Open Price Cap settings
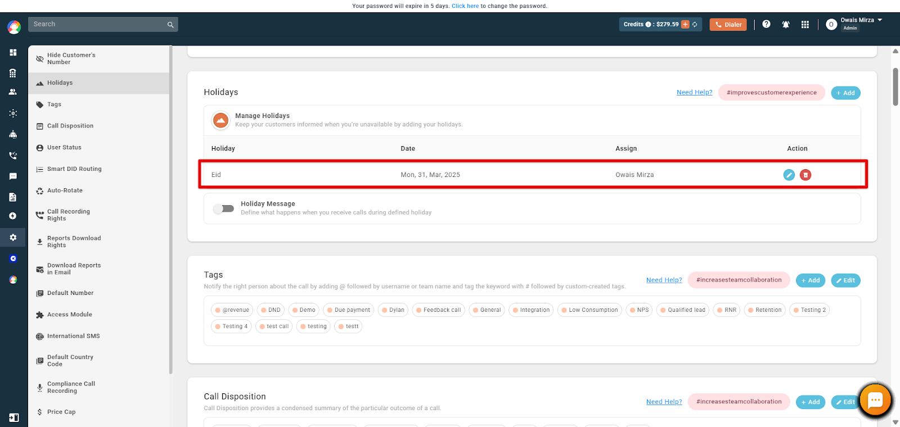This screenshot has width=900, height=427. click(x=99, y=412)
